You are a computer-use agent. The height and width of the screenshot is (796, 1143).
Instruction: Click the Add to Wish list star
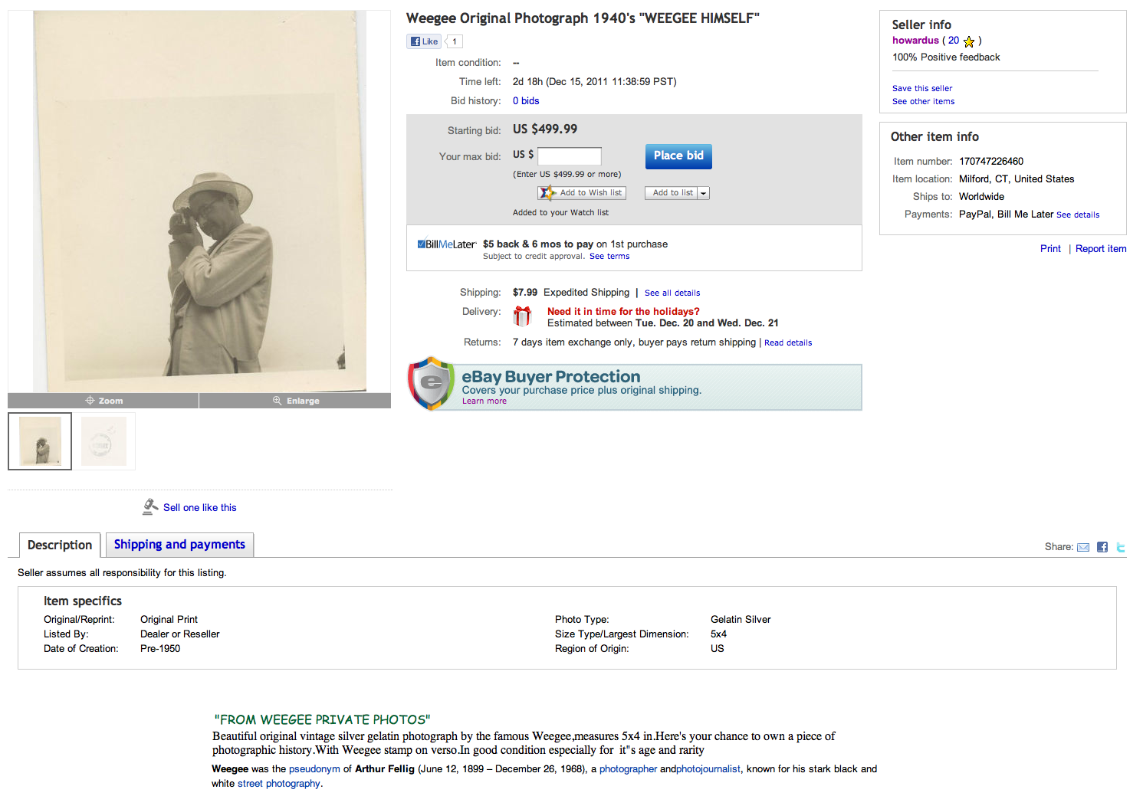pyautogui.click(x=547, y=193)
